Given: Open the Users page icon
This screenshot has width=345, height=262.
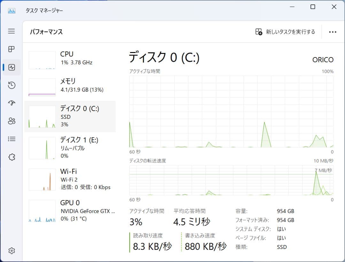Looking at the screenshot, I should pos(11,121).
